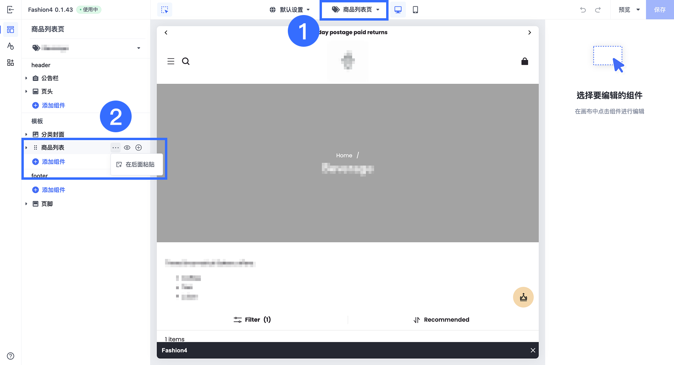Open the sections layout sidebar icon

coord(11,30)
